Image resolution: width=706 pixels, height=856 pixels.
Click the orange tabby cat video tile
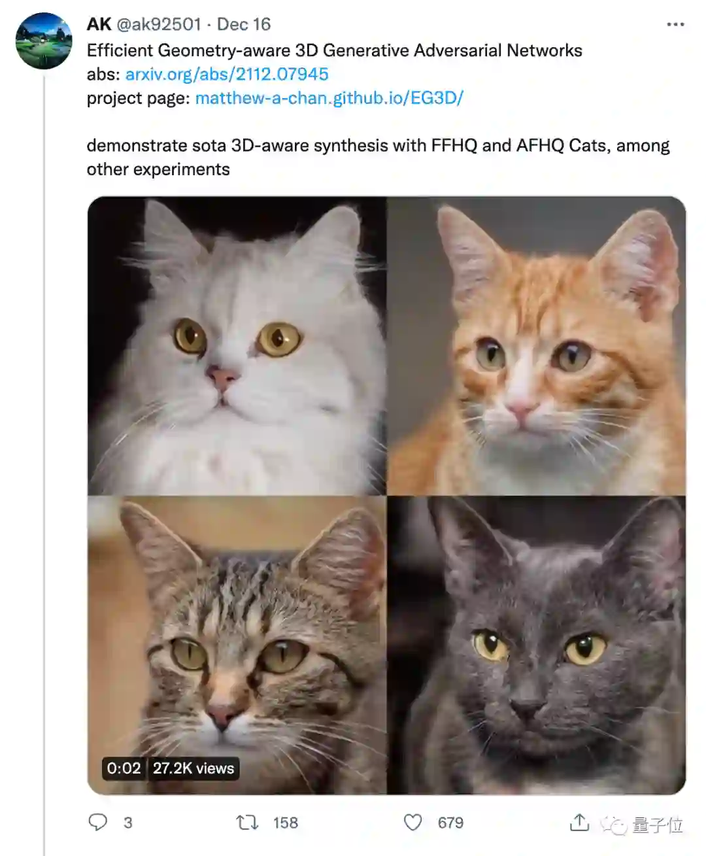tap(537, 346)
